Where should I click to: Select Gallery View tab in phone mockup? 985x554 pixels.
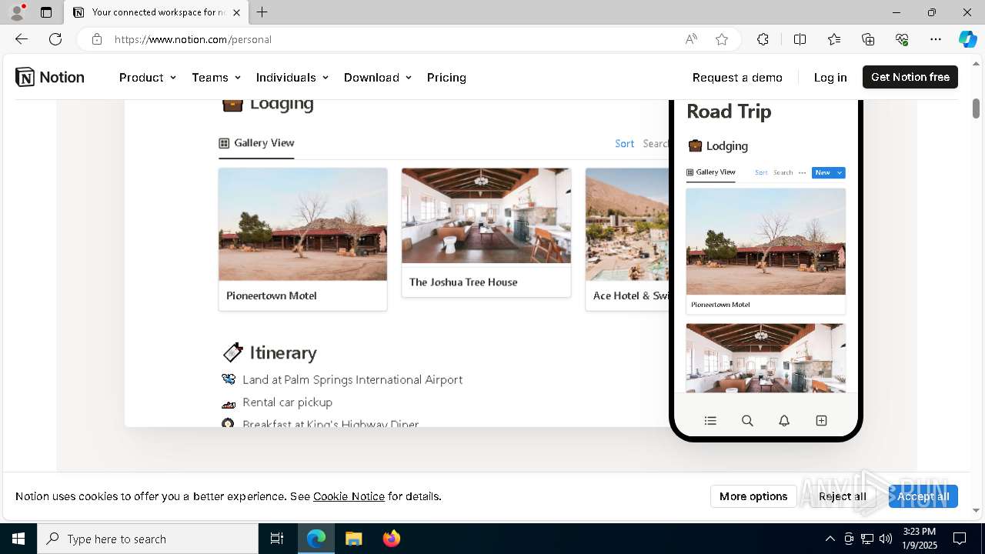tap(710, 172)
